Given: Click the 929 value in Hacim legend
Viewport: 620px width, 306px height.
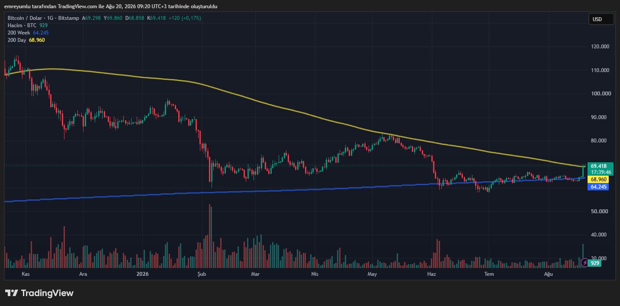Looking at the screenshot, I should pyautogui.click(x=43, y=25).
